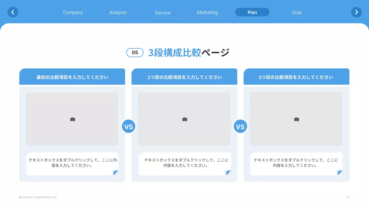Select the camera icon in the middle image placeholder

[x=184, y=119]
